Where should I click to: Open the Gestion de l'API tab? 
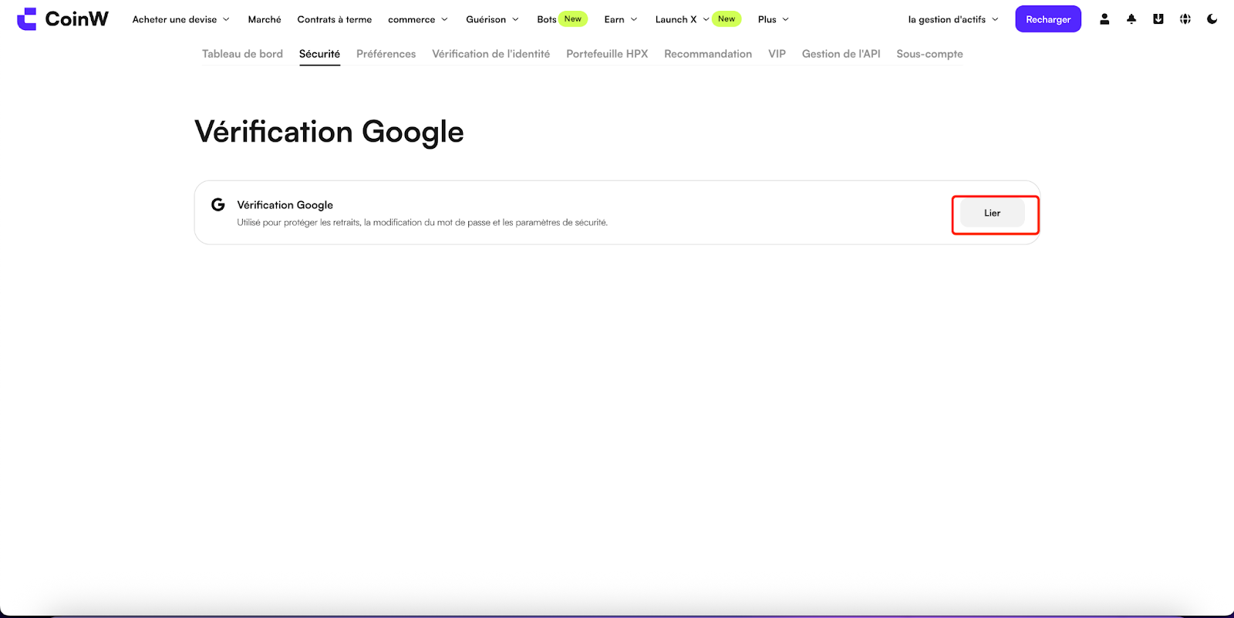pos(841,54)
